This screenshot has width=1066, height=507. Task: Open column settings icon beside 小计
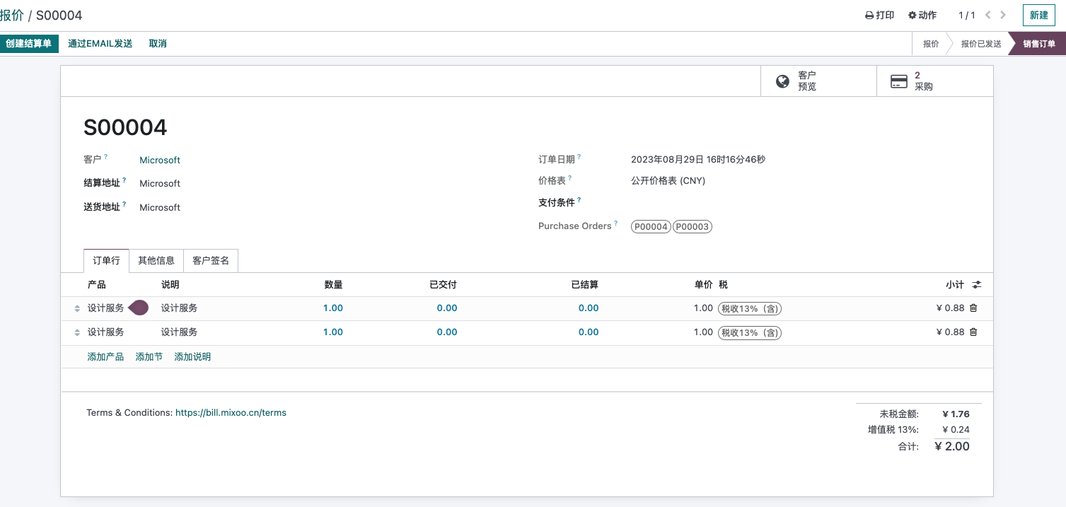pyautogui.click(x=976, y=285)
